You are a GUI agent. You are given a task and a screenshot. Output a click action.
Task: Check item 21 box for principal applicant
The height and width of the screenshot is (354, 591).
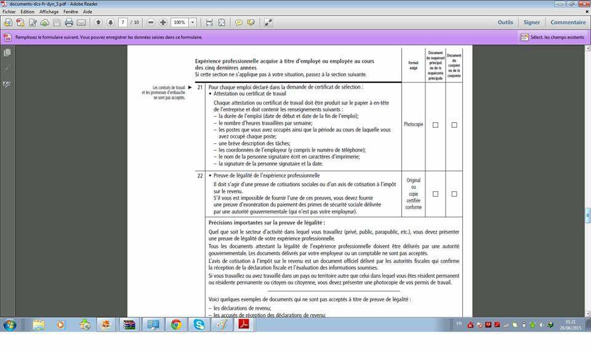(435, 125)
